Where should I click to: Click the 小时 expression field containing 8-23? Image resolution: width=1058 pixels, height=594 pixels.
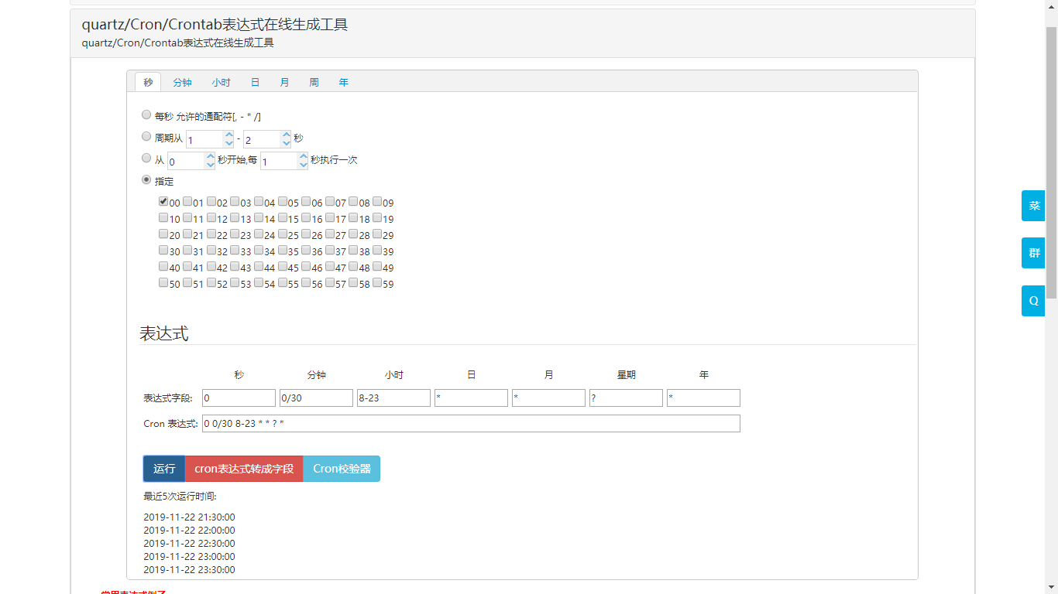(x=393, y=398)
